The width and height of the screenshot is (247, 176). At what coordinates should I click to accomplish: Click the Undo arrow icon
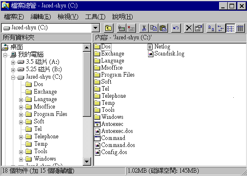tap(176, 28)
